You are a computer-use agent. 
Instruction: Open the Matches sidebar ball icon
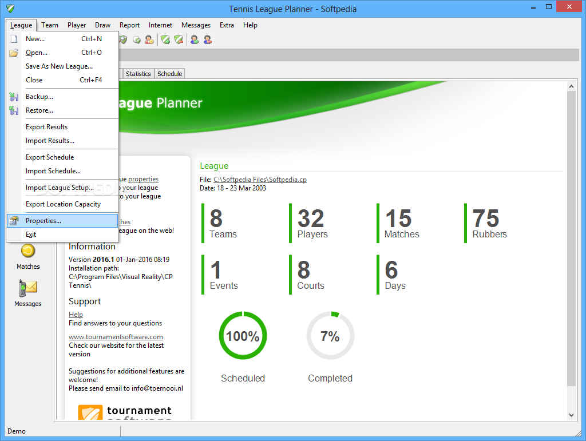[28, 251]
